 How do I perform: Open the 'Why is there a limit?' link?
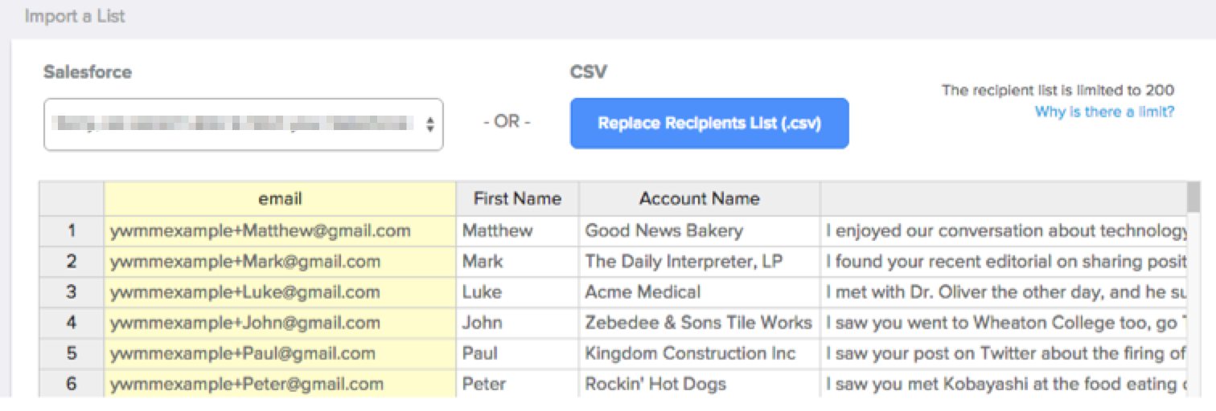click(1104, 112)
